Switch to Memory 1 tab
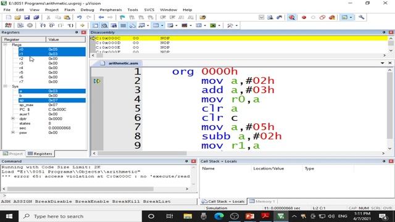The width and height of the screenshot is (395, 222). tap(262, 202)
